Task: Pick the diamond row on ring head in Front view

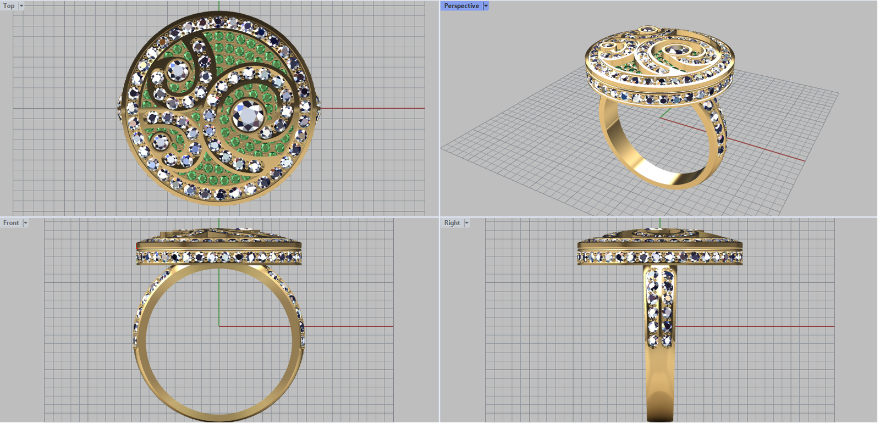Action: [x=219, y=257]
